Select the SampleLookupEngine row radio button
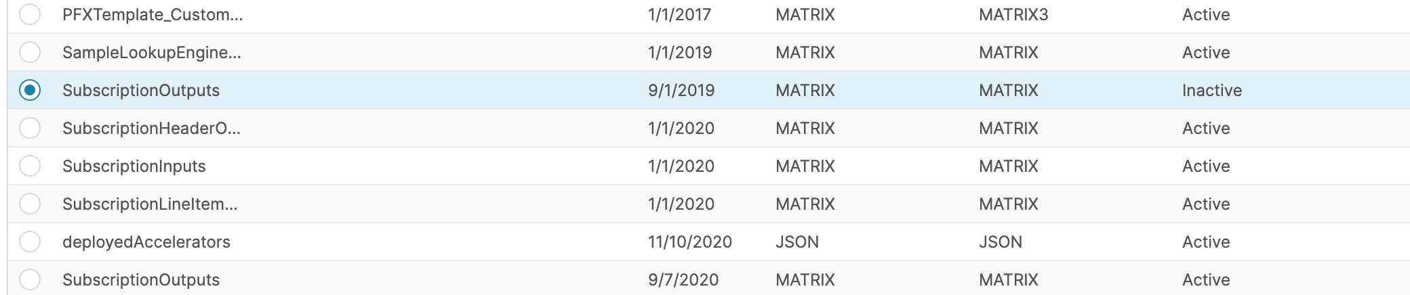 click(x=30, y=52)
